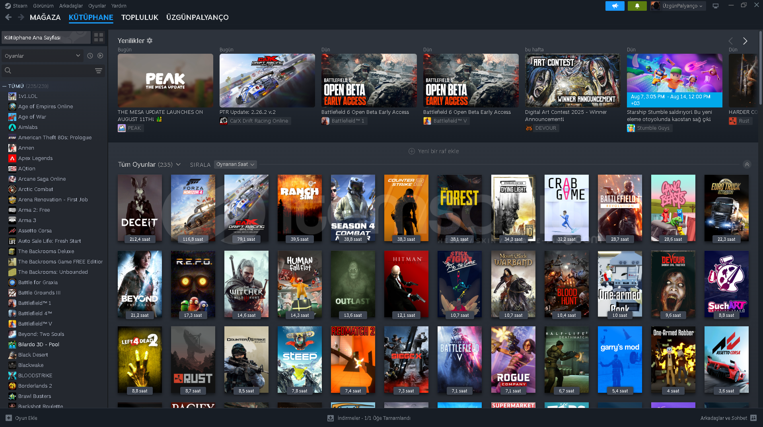Open Crab Game cover
This screenshot has width=763, height=427.
click(x=566, y=208)
